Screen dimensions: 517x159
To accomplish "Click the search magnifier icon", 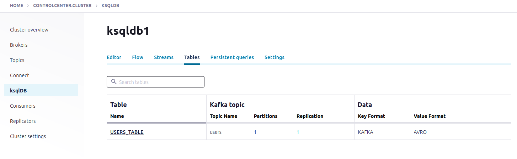I will point(114,82).
